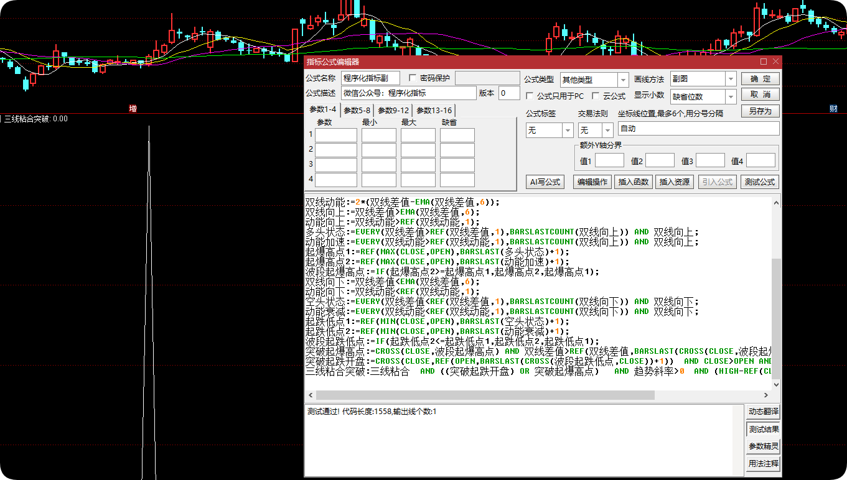Click the 双线动能 formula line
Image resolution: width=847 pixels, height=480 pixels.
pos(403,202)
